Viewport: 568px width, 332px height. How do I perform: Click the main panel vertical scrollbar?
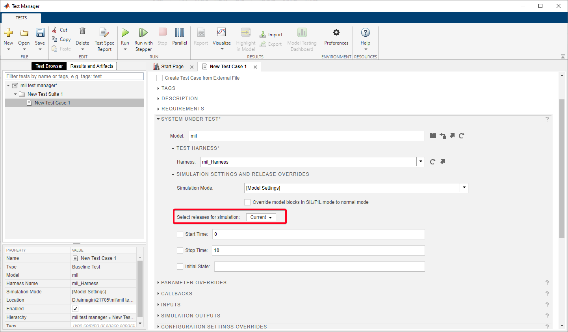tap(562, 168)
